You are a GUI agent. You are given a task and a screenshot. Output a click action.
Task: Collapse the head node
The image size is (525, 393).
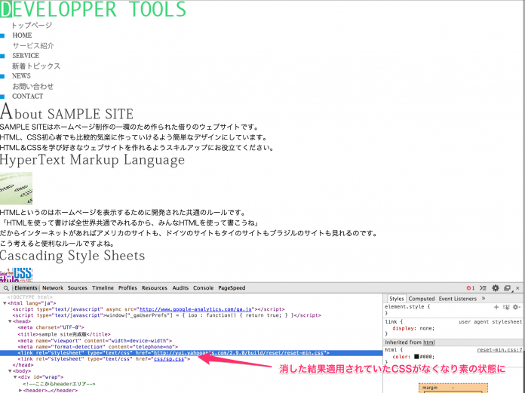point(10,321)
